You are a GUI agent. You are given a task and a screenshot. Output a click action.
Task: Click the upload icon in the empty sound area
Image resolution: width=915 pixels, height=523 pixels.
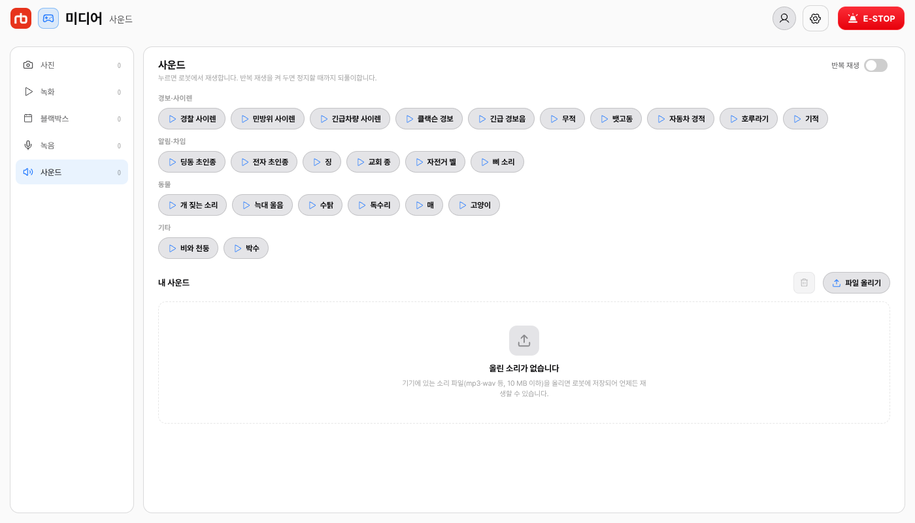[524, 341]
